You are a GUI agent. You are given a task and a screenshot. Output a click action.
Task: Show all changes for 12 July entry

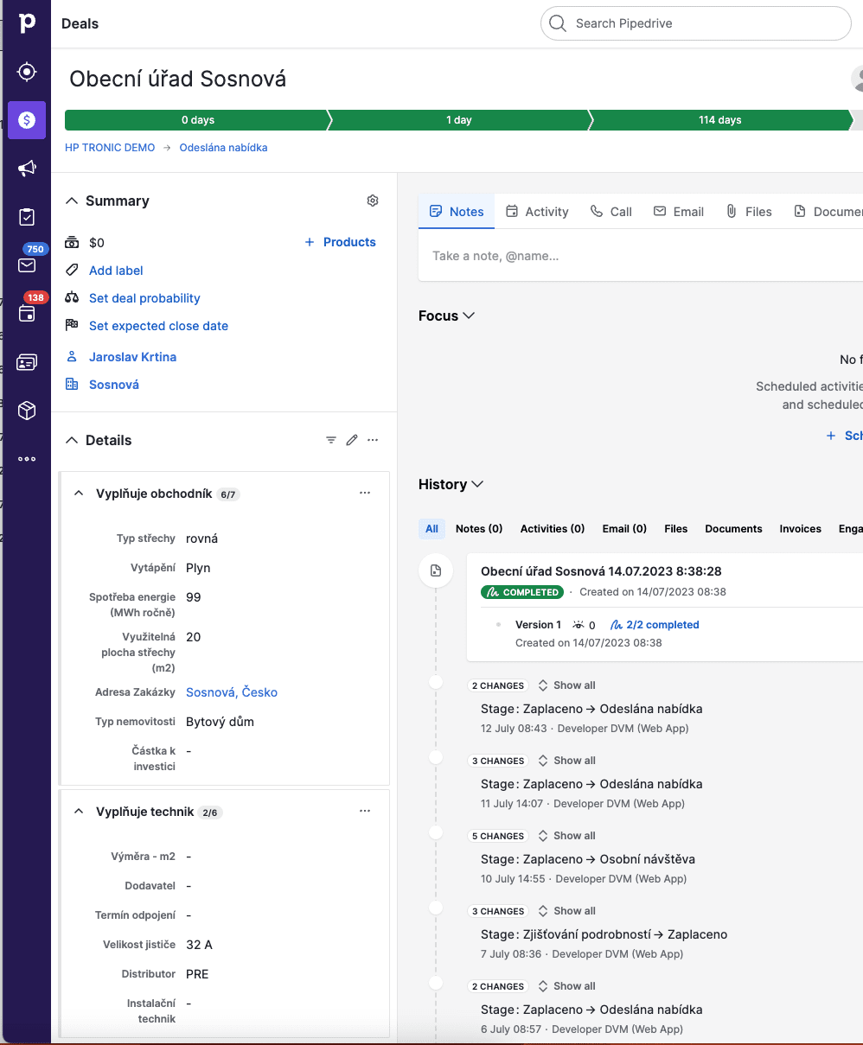pyautogui.click(x=567, y=685)
